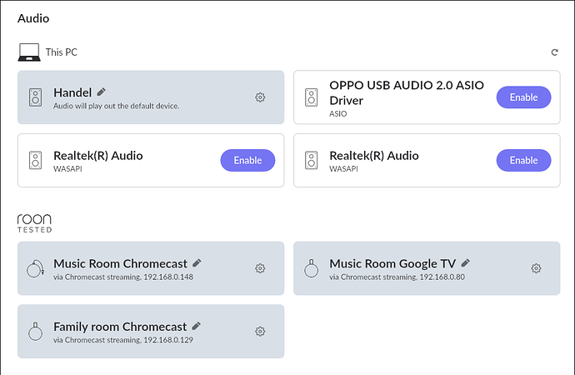Rename Music Room Chromecast using pencil icon

pos(197,262)
